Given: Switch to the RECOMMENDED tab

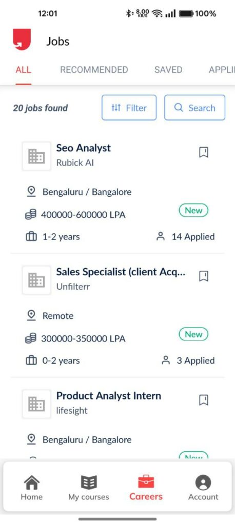Looking at the screenshot, I should tap(94, 70).
